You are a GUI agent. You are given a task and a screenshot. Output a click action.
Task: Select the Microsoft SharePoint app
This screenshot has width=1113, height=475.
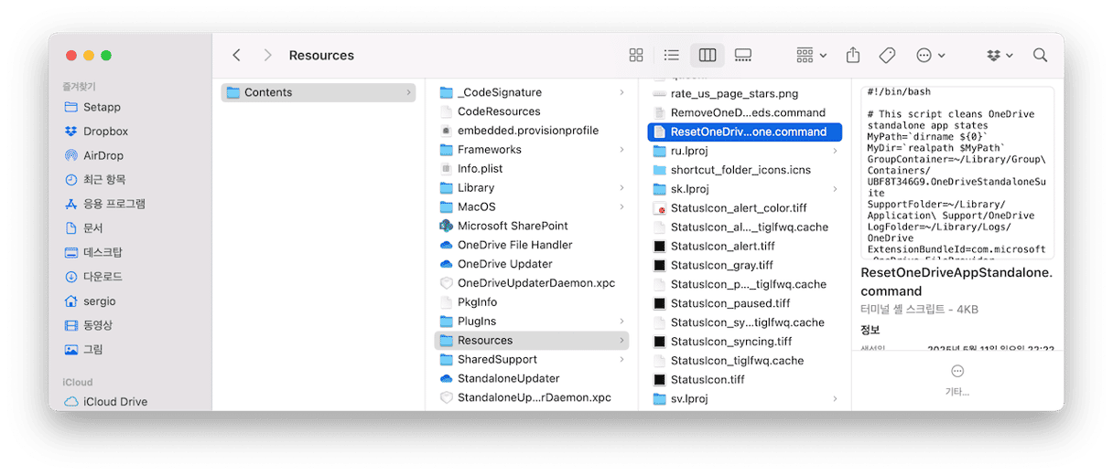(531, 226)
